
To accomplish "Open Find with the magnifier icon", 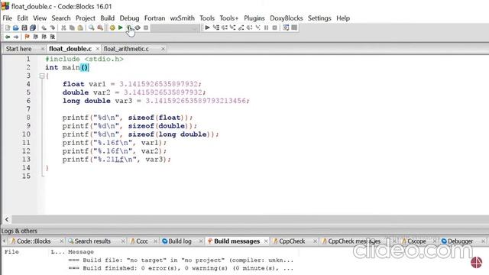I will (92, 27).
